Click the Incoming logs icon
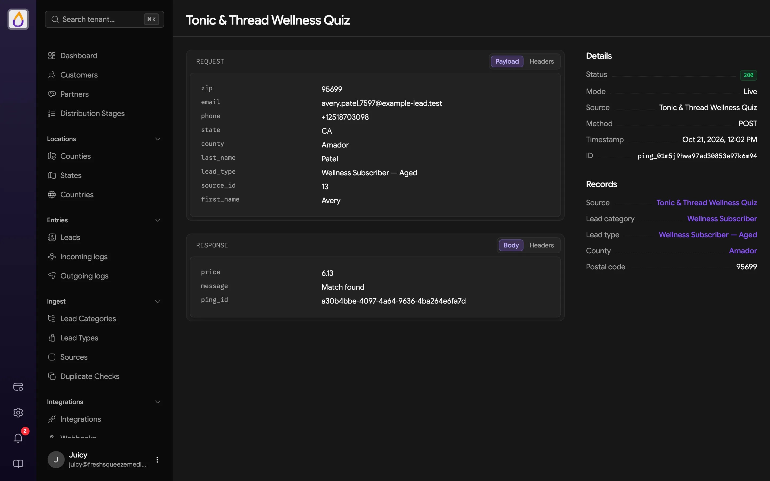This screenshot has height=481, width=770. click(52, 257)
